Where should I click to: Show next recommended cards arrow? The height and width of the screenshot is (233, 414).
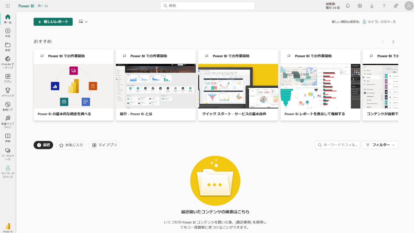pos(393,42)
